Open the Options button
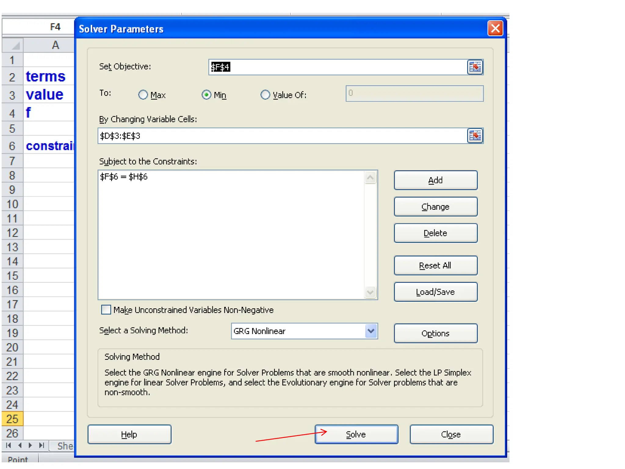 click(435, 333)
